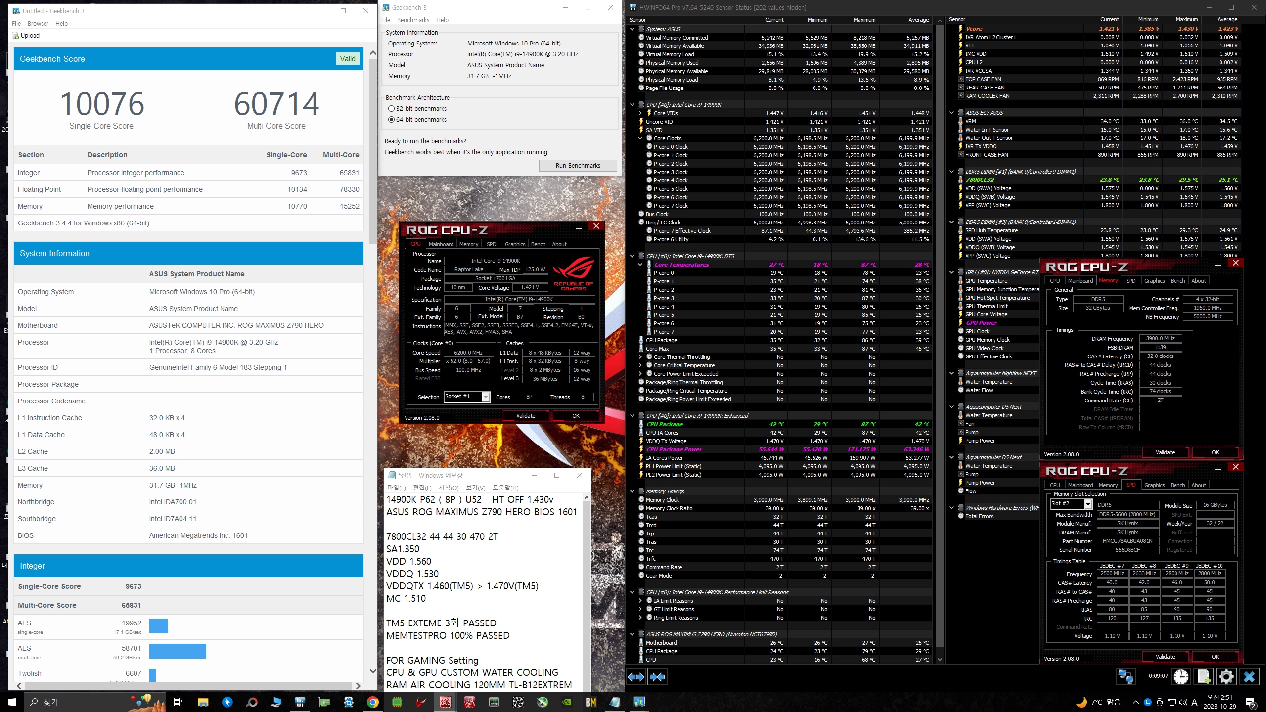Click volume speaker icon in system tray
1266x712 pixels.
[1183, 702]
